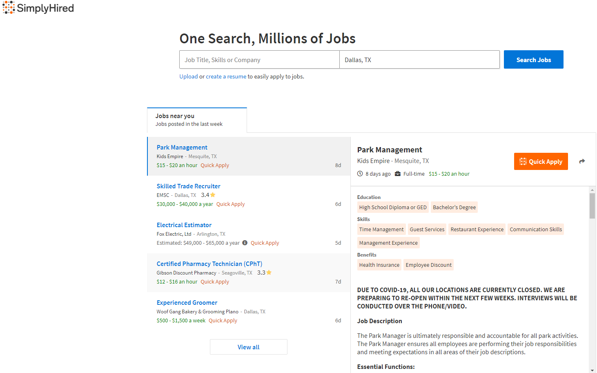The height and width of the screenshot is (373, 597).
Task: Click the grid icon on Quick Apply button
Action: click(x=522, y=161)
